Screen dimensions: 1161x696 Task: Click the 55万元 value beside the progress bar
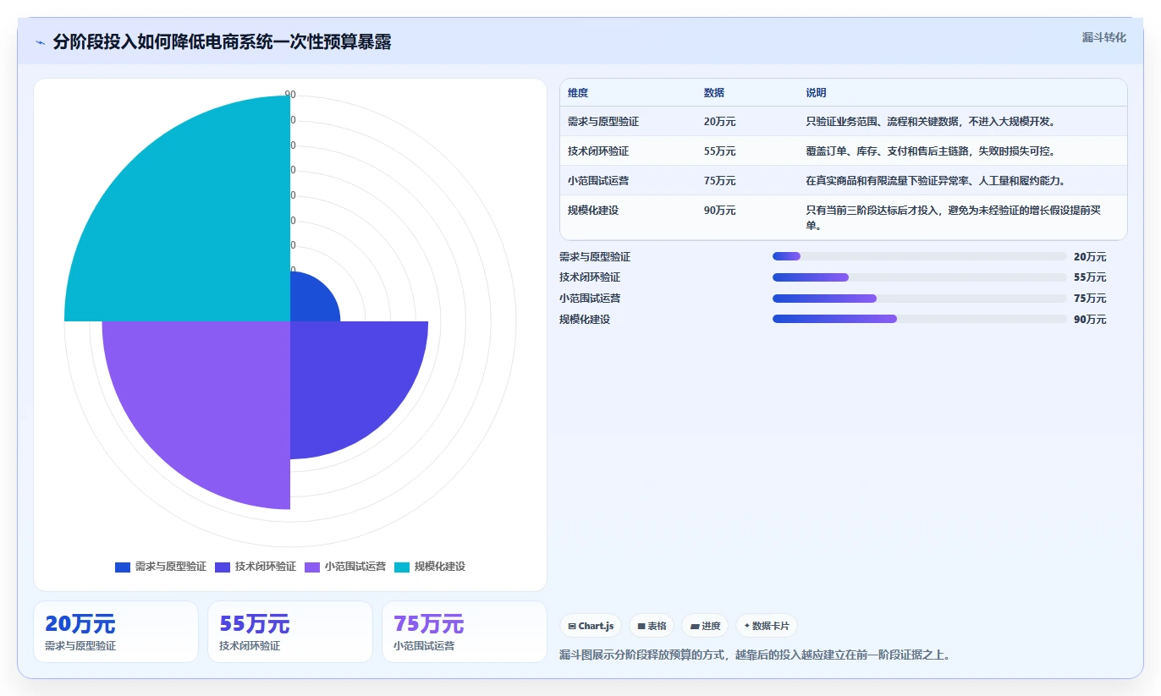(1090, 277)
